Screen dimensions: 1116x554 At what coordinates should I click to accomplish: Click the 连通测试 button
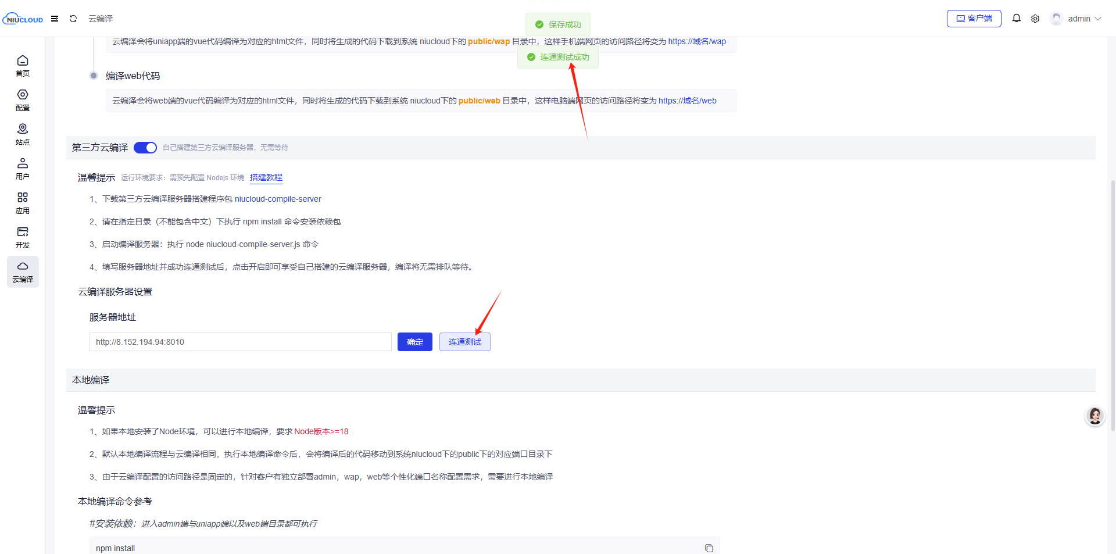(x=464, y=342)
